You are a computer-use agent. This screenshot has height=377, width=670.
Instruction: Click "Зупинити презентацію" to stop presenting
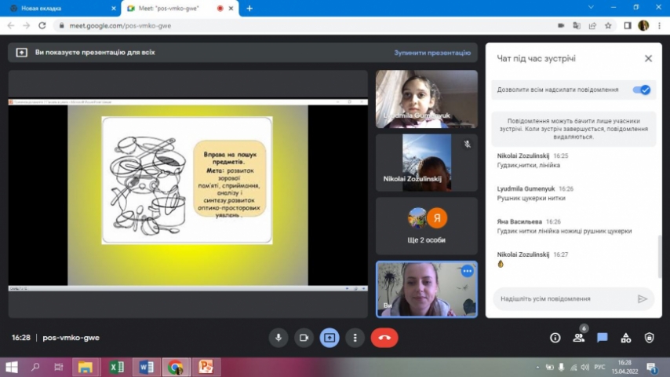(431, 53)
